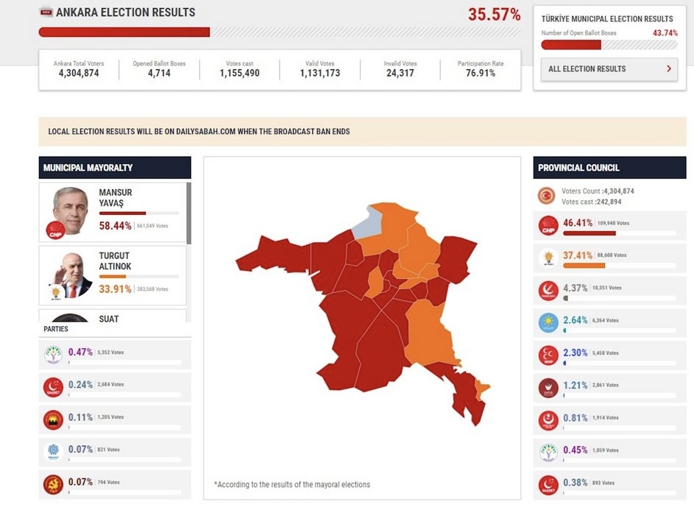Click the mayoral candidates list scrollbar
The height and width of the screenshot is (510, 694).
click(x=189, y=213)
